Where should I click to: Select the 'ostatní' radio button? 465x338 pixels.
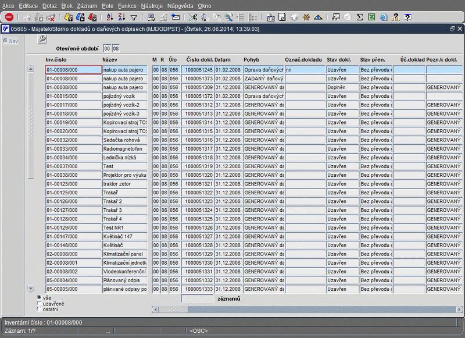[39, 309]
